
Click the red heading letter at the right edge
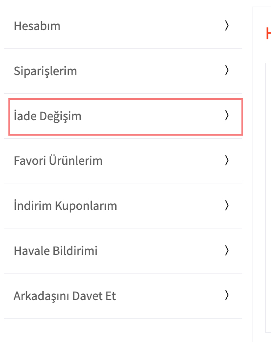(x=268, y=34)
